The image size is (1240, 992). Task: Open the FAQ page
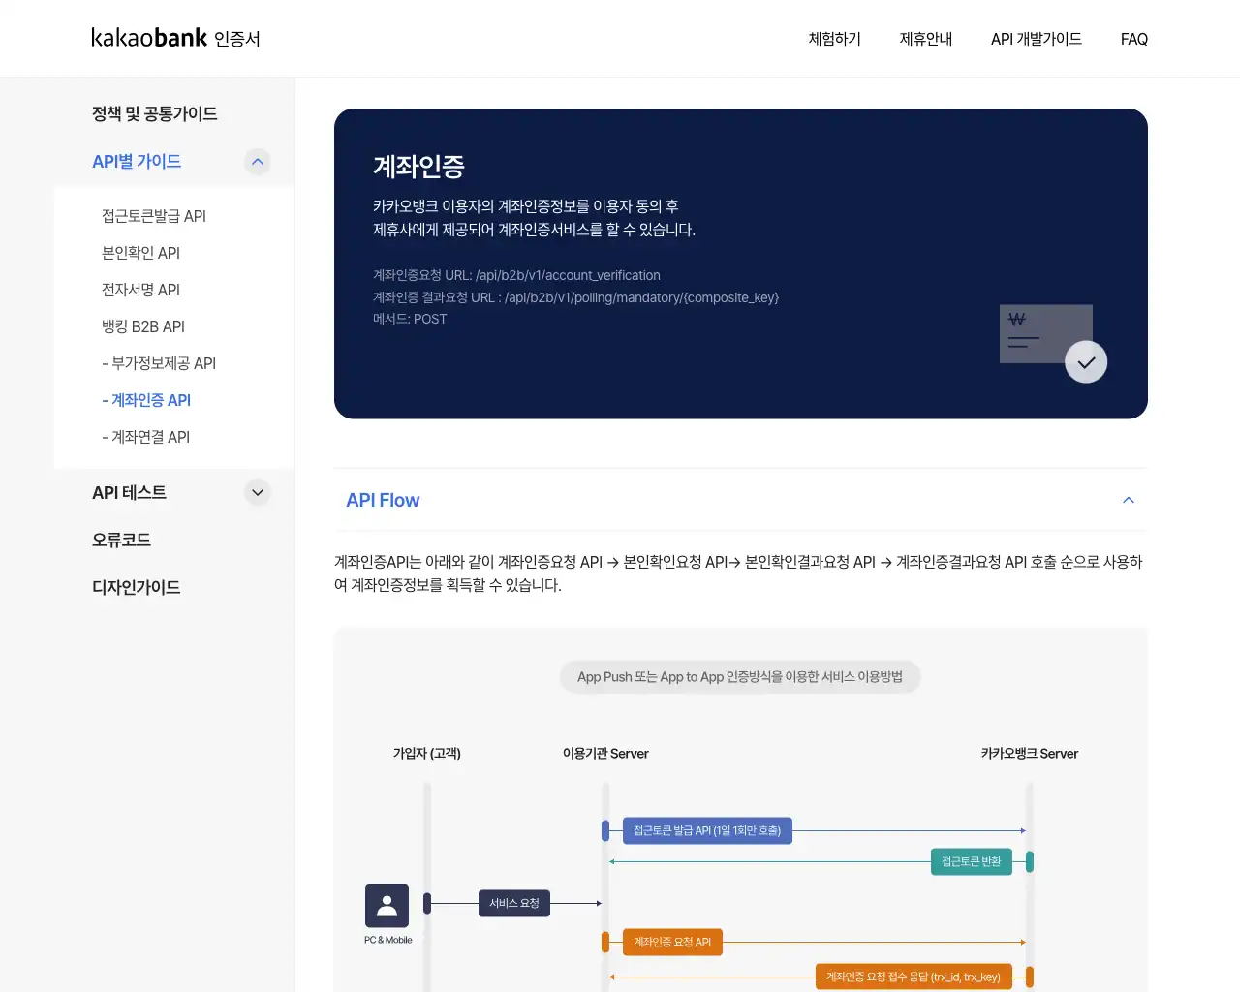tap(1133, 39)
